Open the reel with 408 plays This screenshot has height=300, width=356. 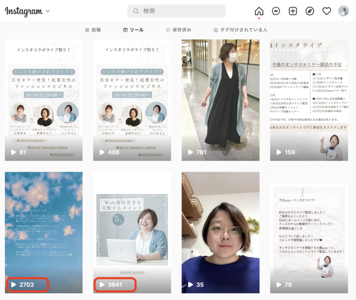click(132, 100)
